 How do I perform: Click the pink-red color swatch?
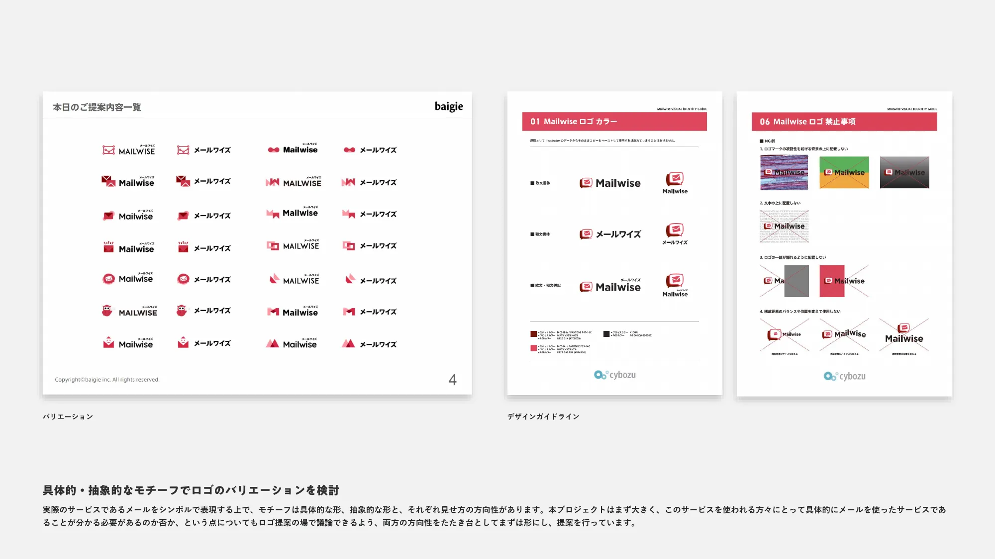533,348
